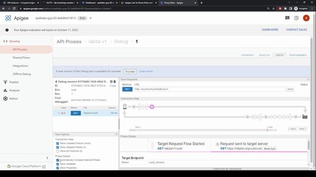Click the debug session info icon
316x177 pixels.
click(x=111, y=82)
